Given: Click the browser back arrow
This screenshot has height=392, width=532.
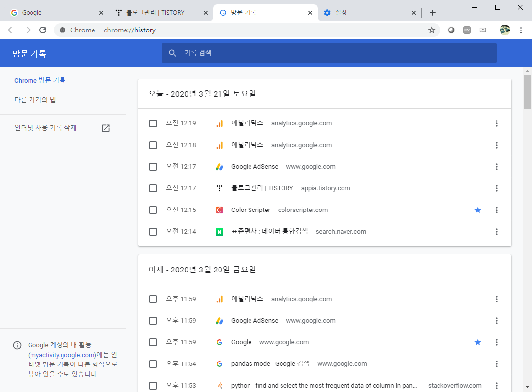Looking at the screenshot, I should tap(11, 30).
